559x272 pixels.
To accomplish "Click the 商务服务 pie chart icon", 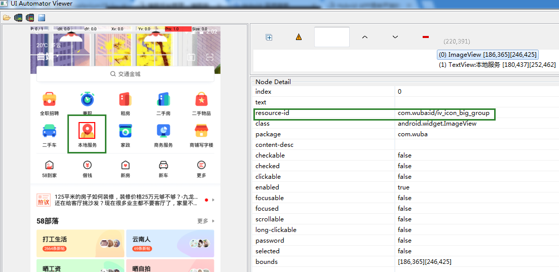I will coord(163,131).
